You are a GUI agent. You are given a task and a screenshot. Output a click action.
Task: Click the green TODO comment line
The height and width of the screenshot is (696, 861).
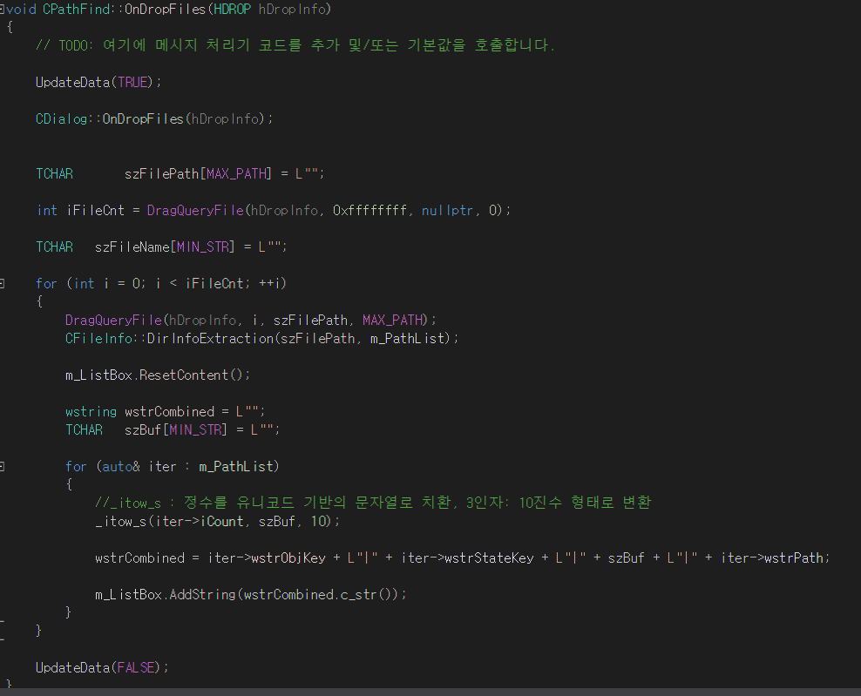tap(295, 45)
